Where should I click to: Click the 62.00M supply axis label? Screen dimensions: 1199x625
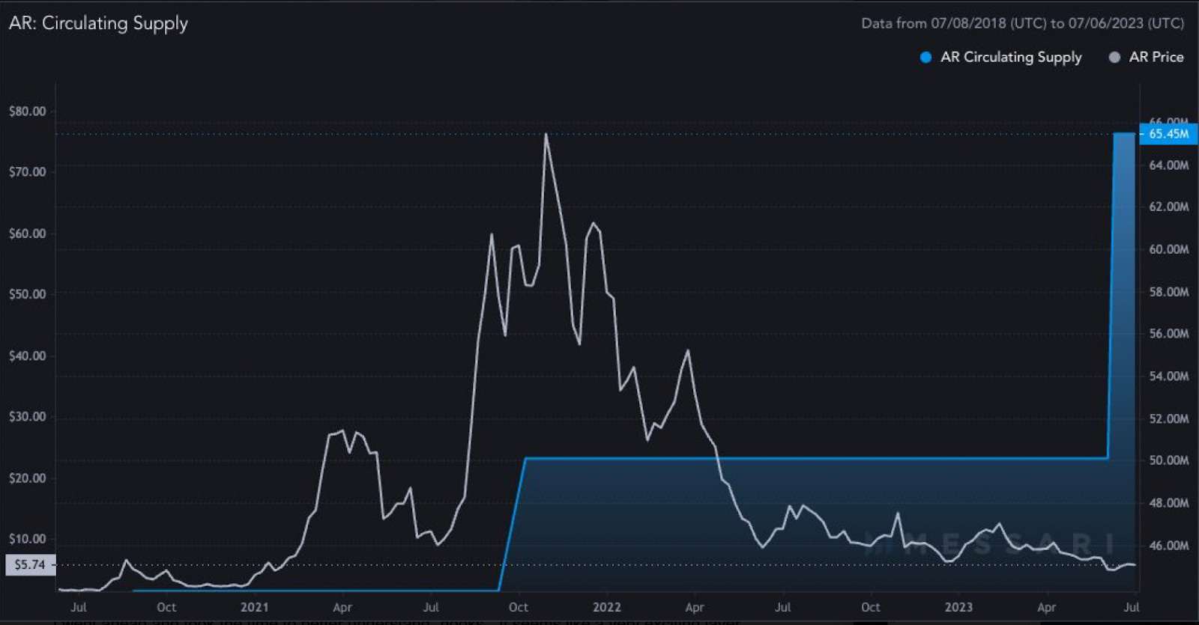coord(1169,207)
